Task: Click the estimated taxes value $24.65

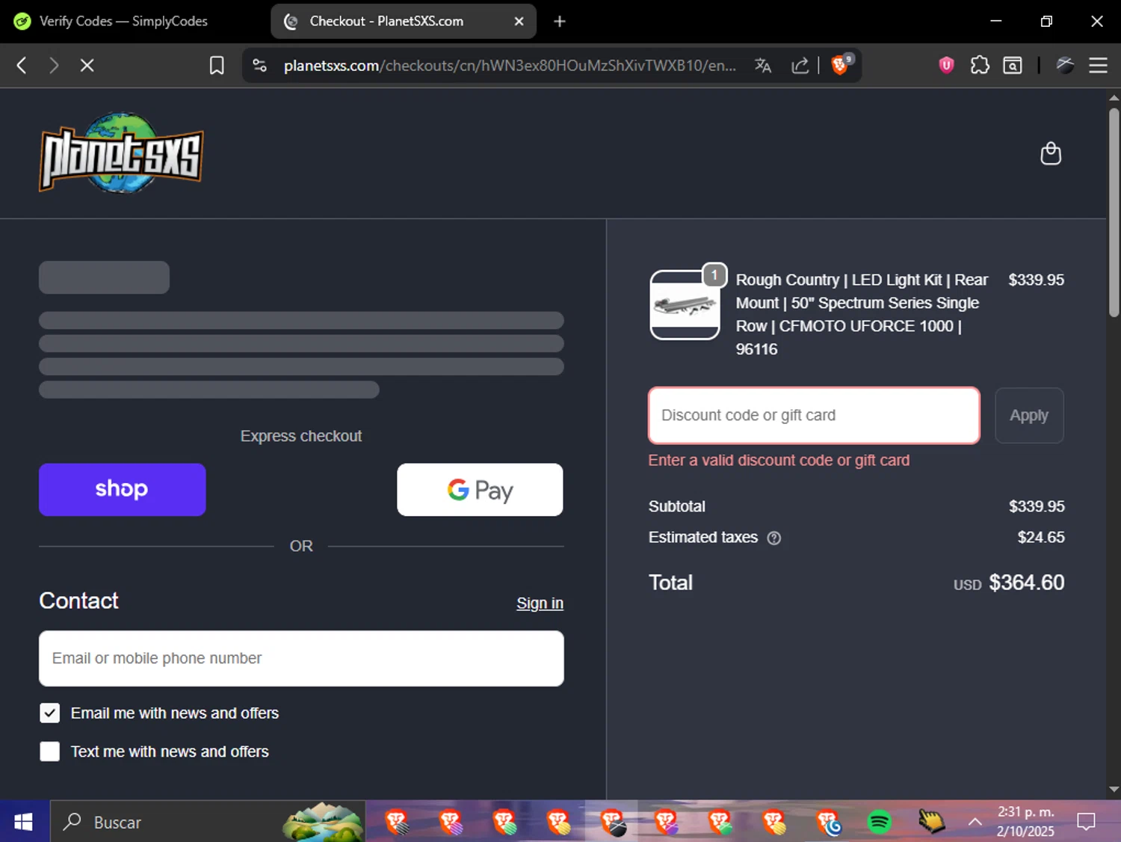Action: tap(1041, 537)
